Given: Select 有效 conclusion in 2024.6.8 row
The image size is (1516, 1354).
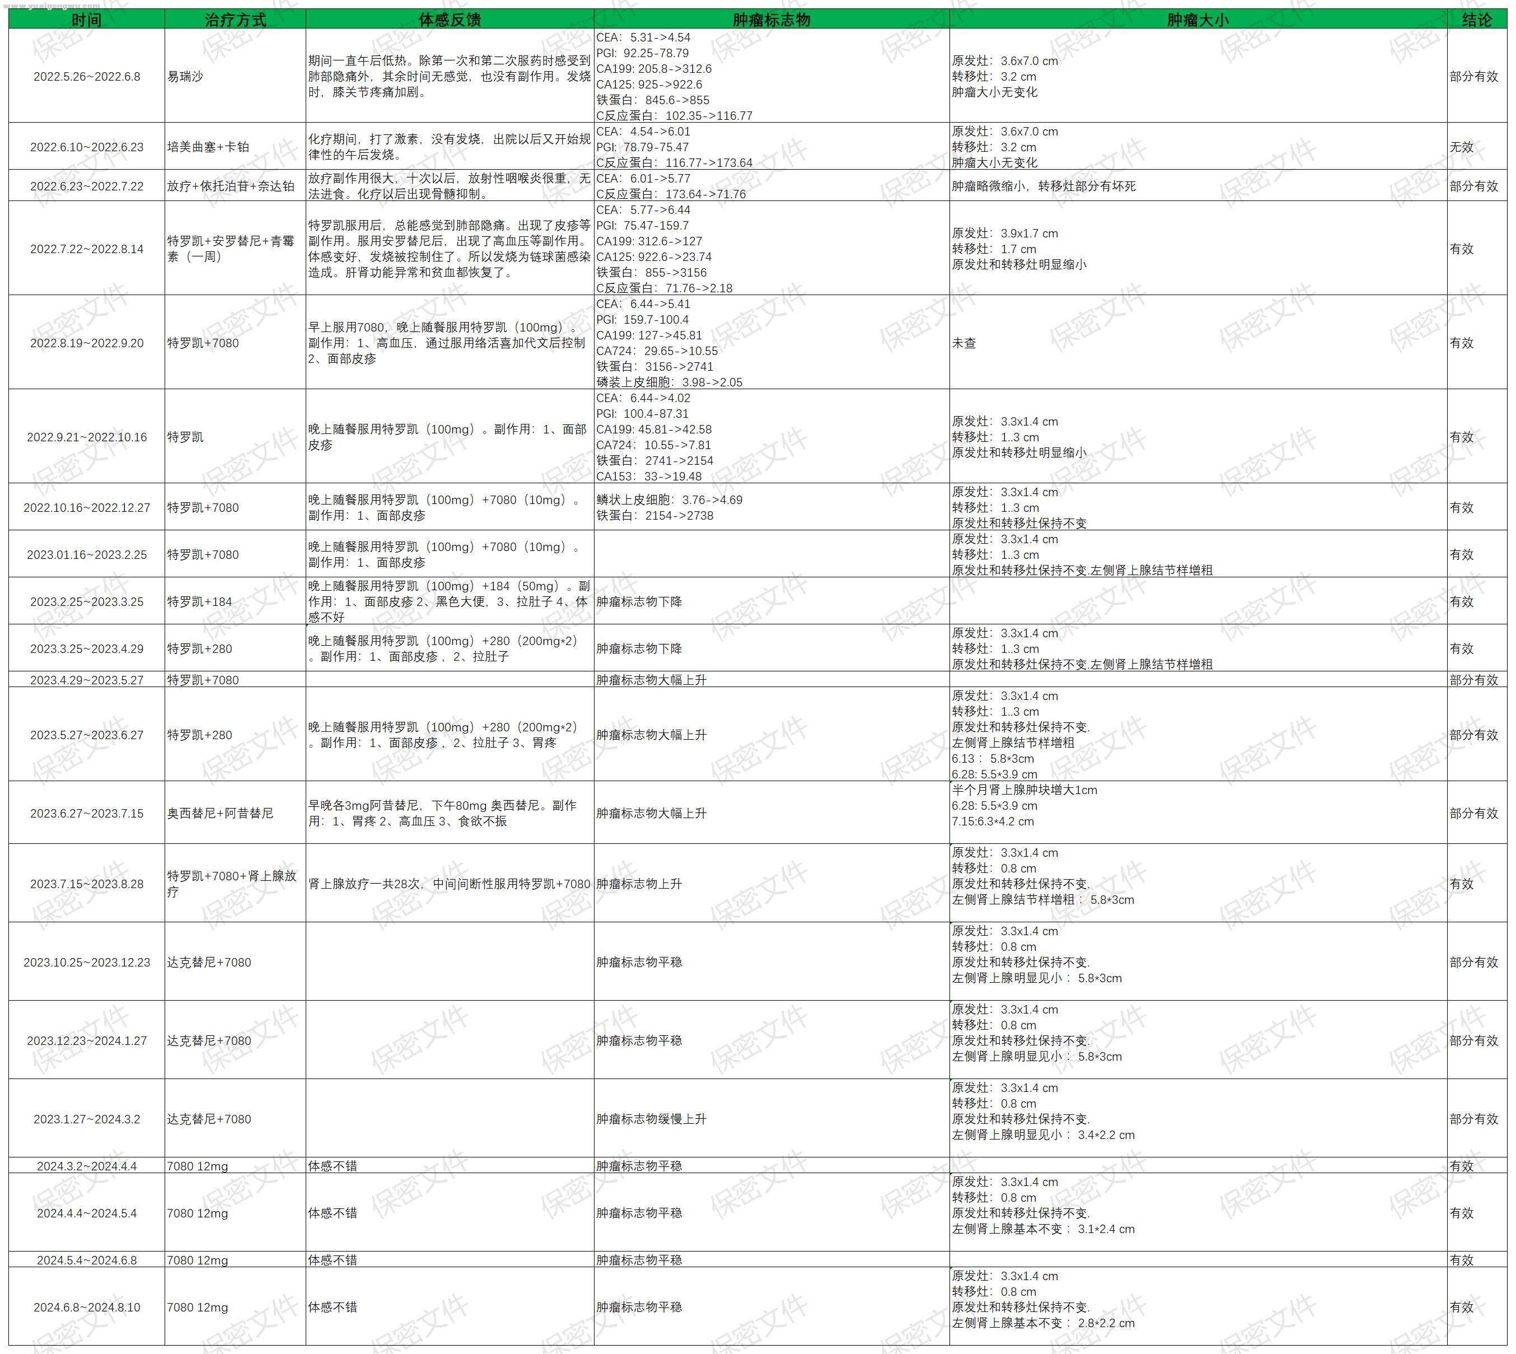Looking at the screenshot, I should pyautogui.click(x=1477, y=1307).
